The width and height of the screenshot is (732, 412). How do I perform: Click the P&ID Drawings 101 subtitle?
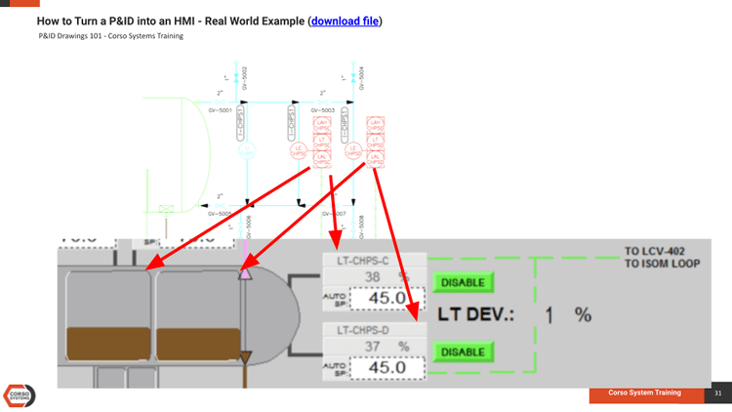tap(110, 36)
